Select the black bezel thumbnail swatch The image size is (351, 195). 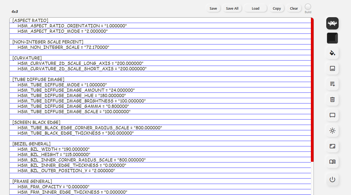point(332,38)
